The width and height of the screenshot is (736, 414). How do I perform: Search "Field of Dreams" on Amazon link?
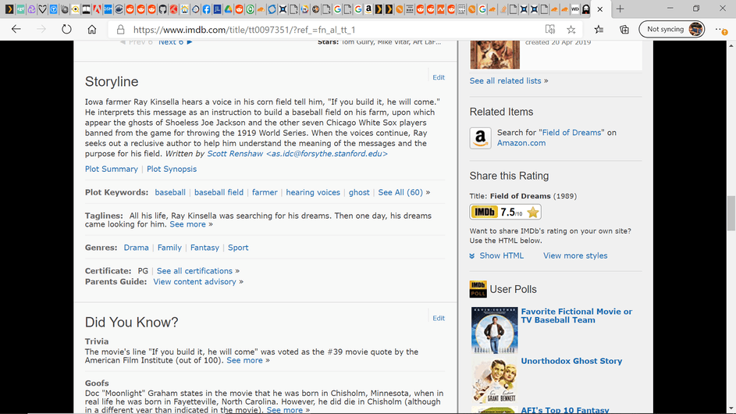[x=571, y=133]
